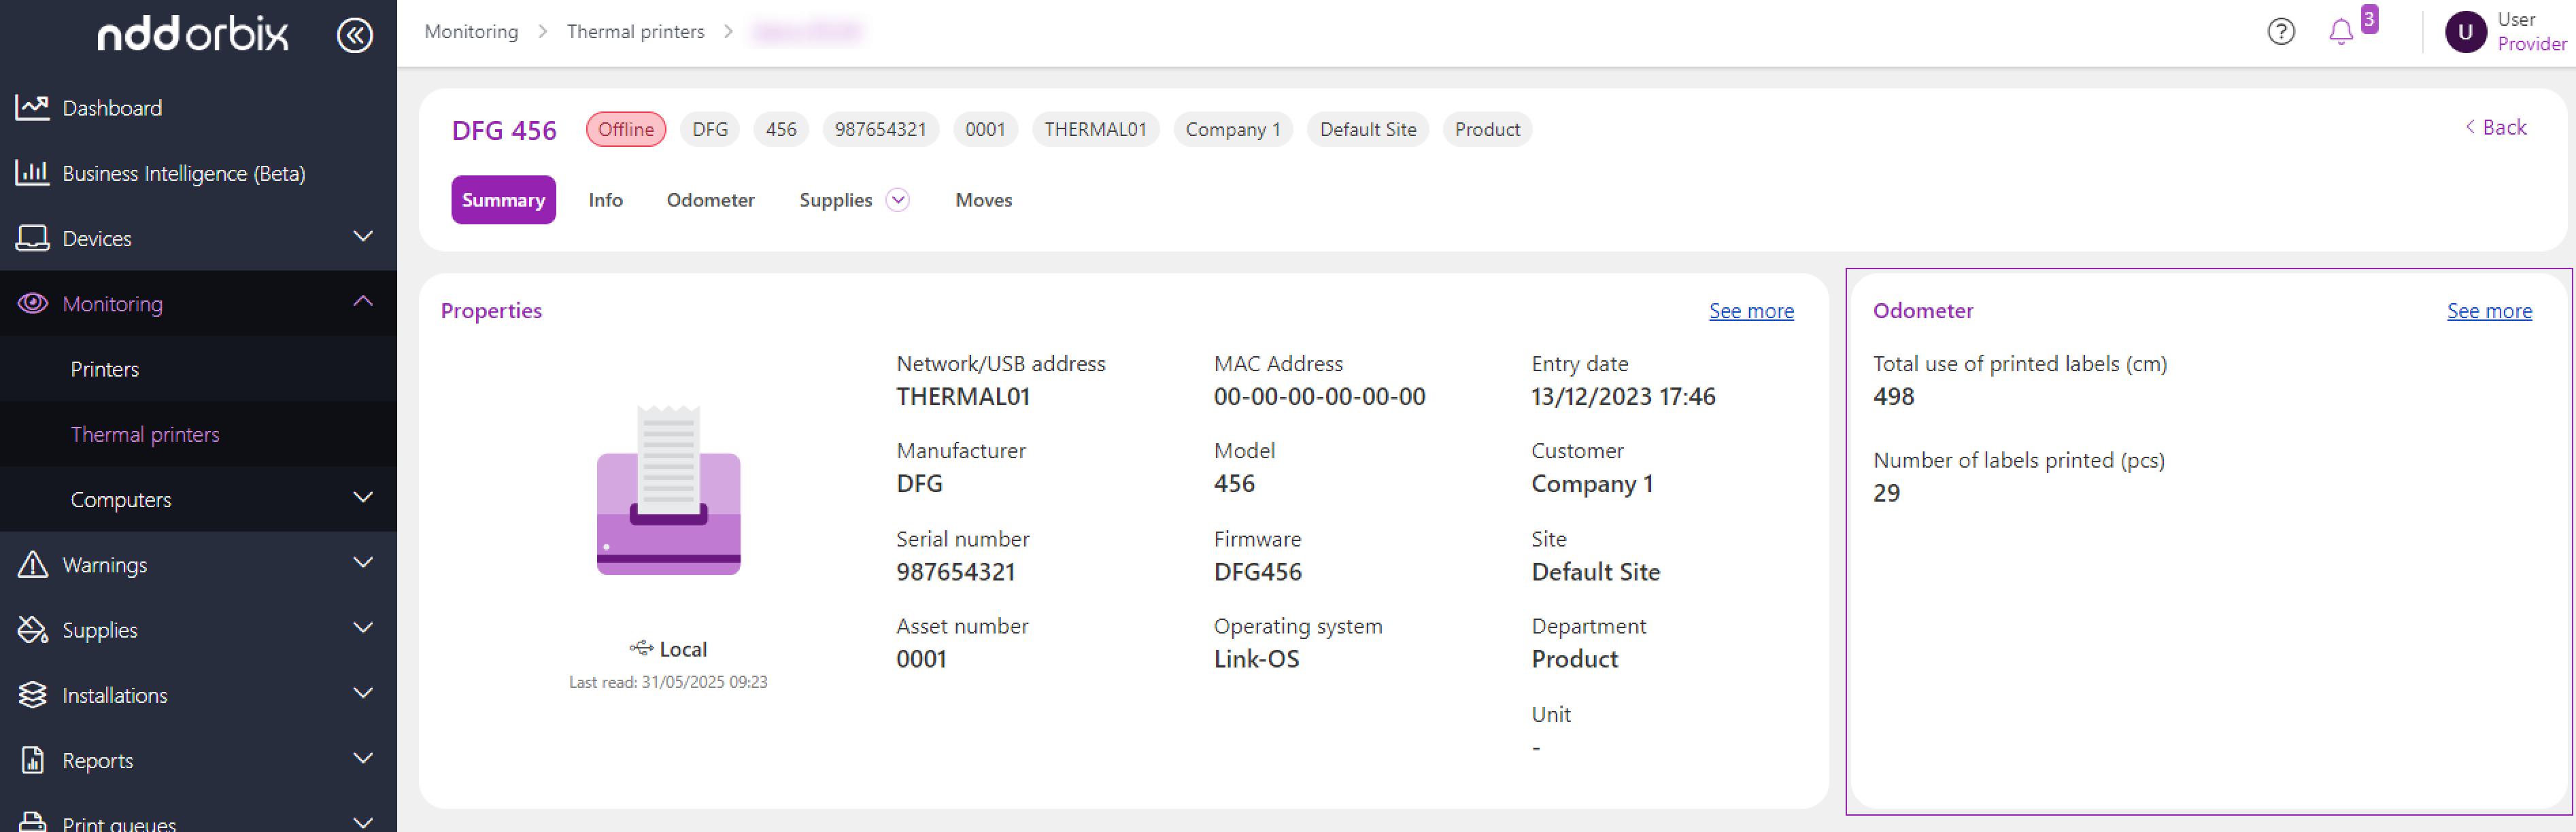Expand the Supplies sidebar menu chevron

[x=363, y=628]
